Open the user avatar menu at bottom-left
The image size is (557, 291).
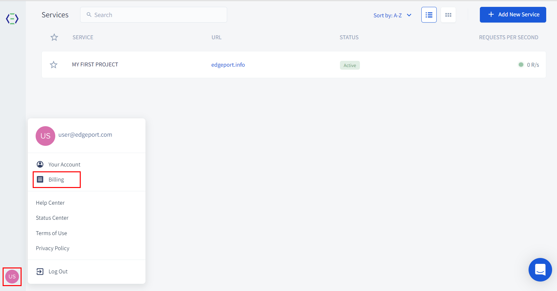tap(12, 277)
